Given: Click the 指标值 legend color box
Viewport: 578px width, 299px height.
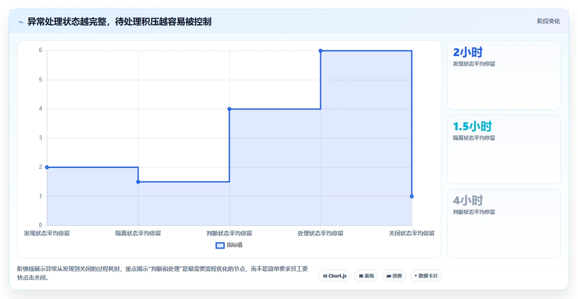Looking at the screenshot, I should pyautogui.click(x=220, y=245).
